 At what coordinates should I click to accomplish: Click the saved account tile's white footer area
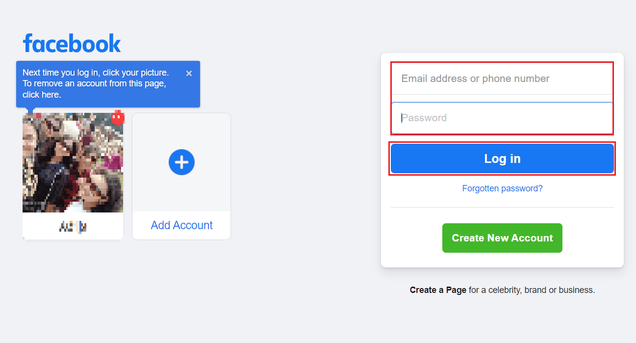73,226
